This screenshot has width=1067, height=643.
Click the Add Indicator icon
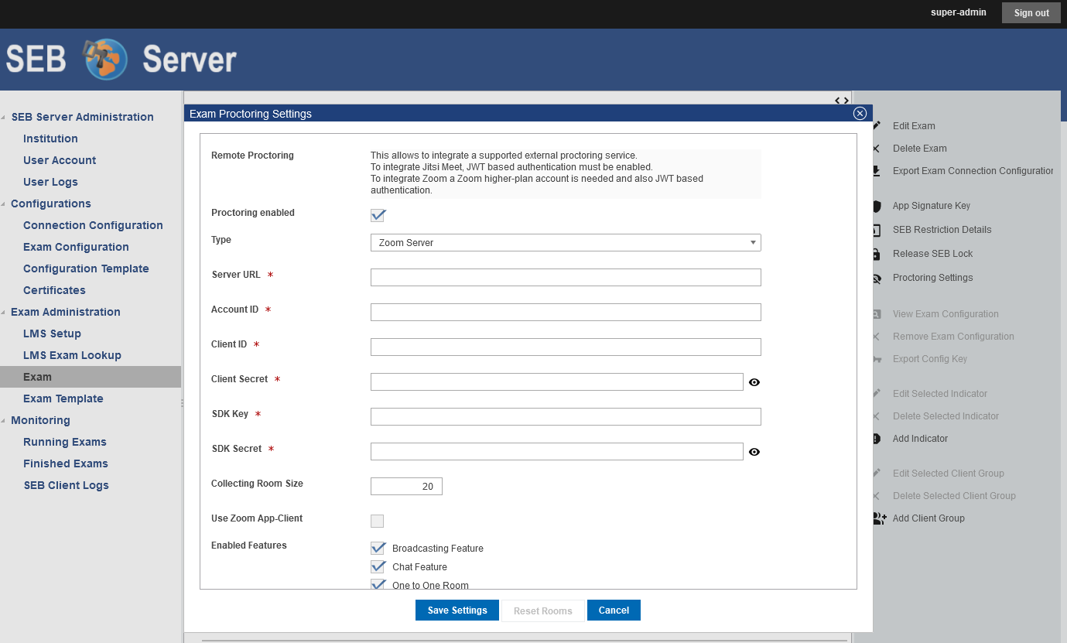pos(877,439)
